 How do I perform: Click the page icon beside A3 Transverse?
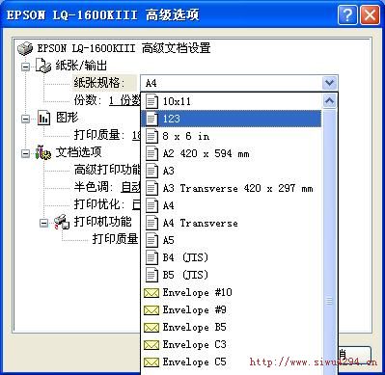pos(151,188)
